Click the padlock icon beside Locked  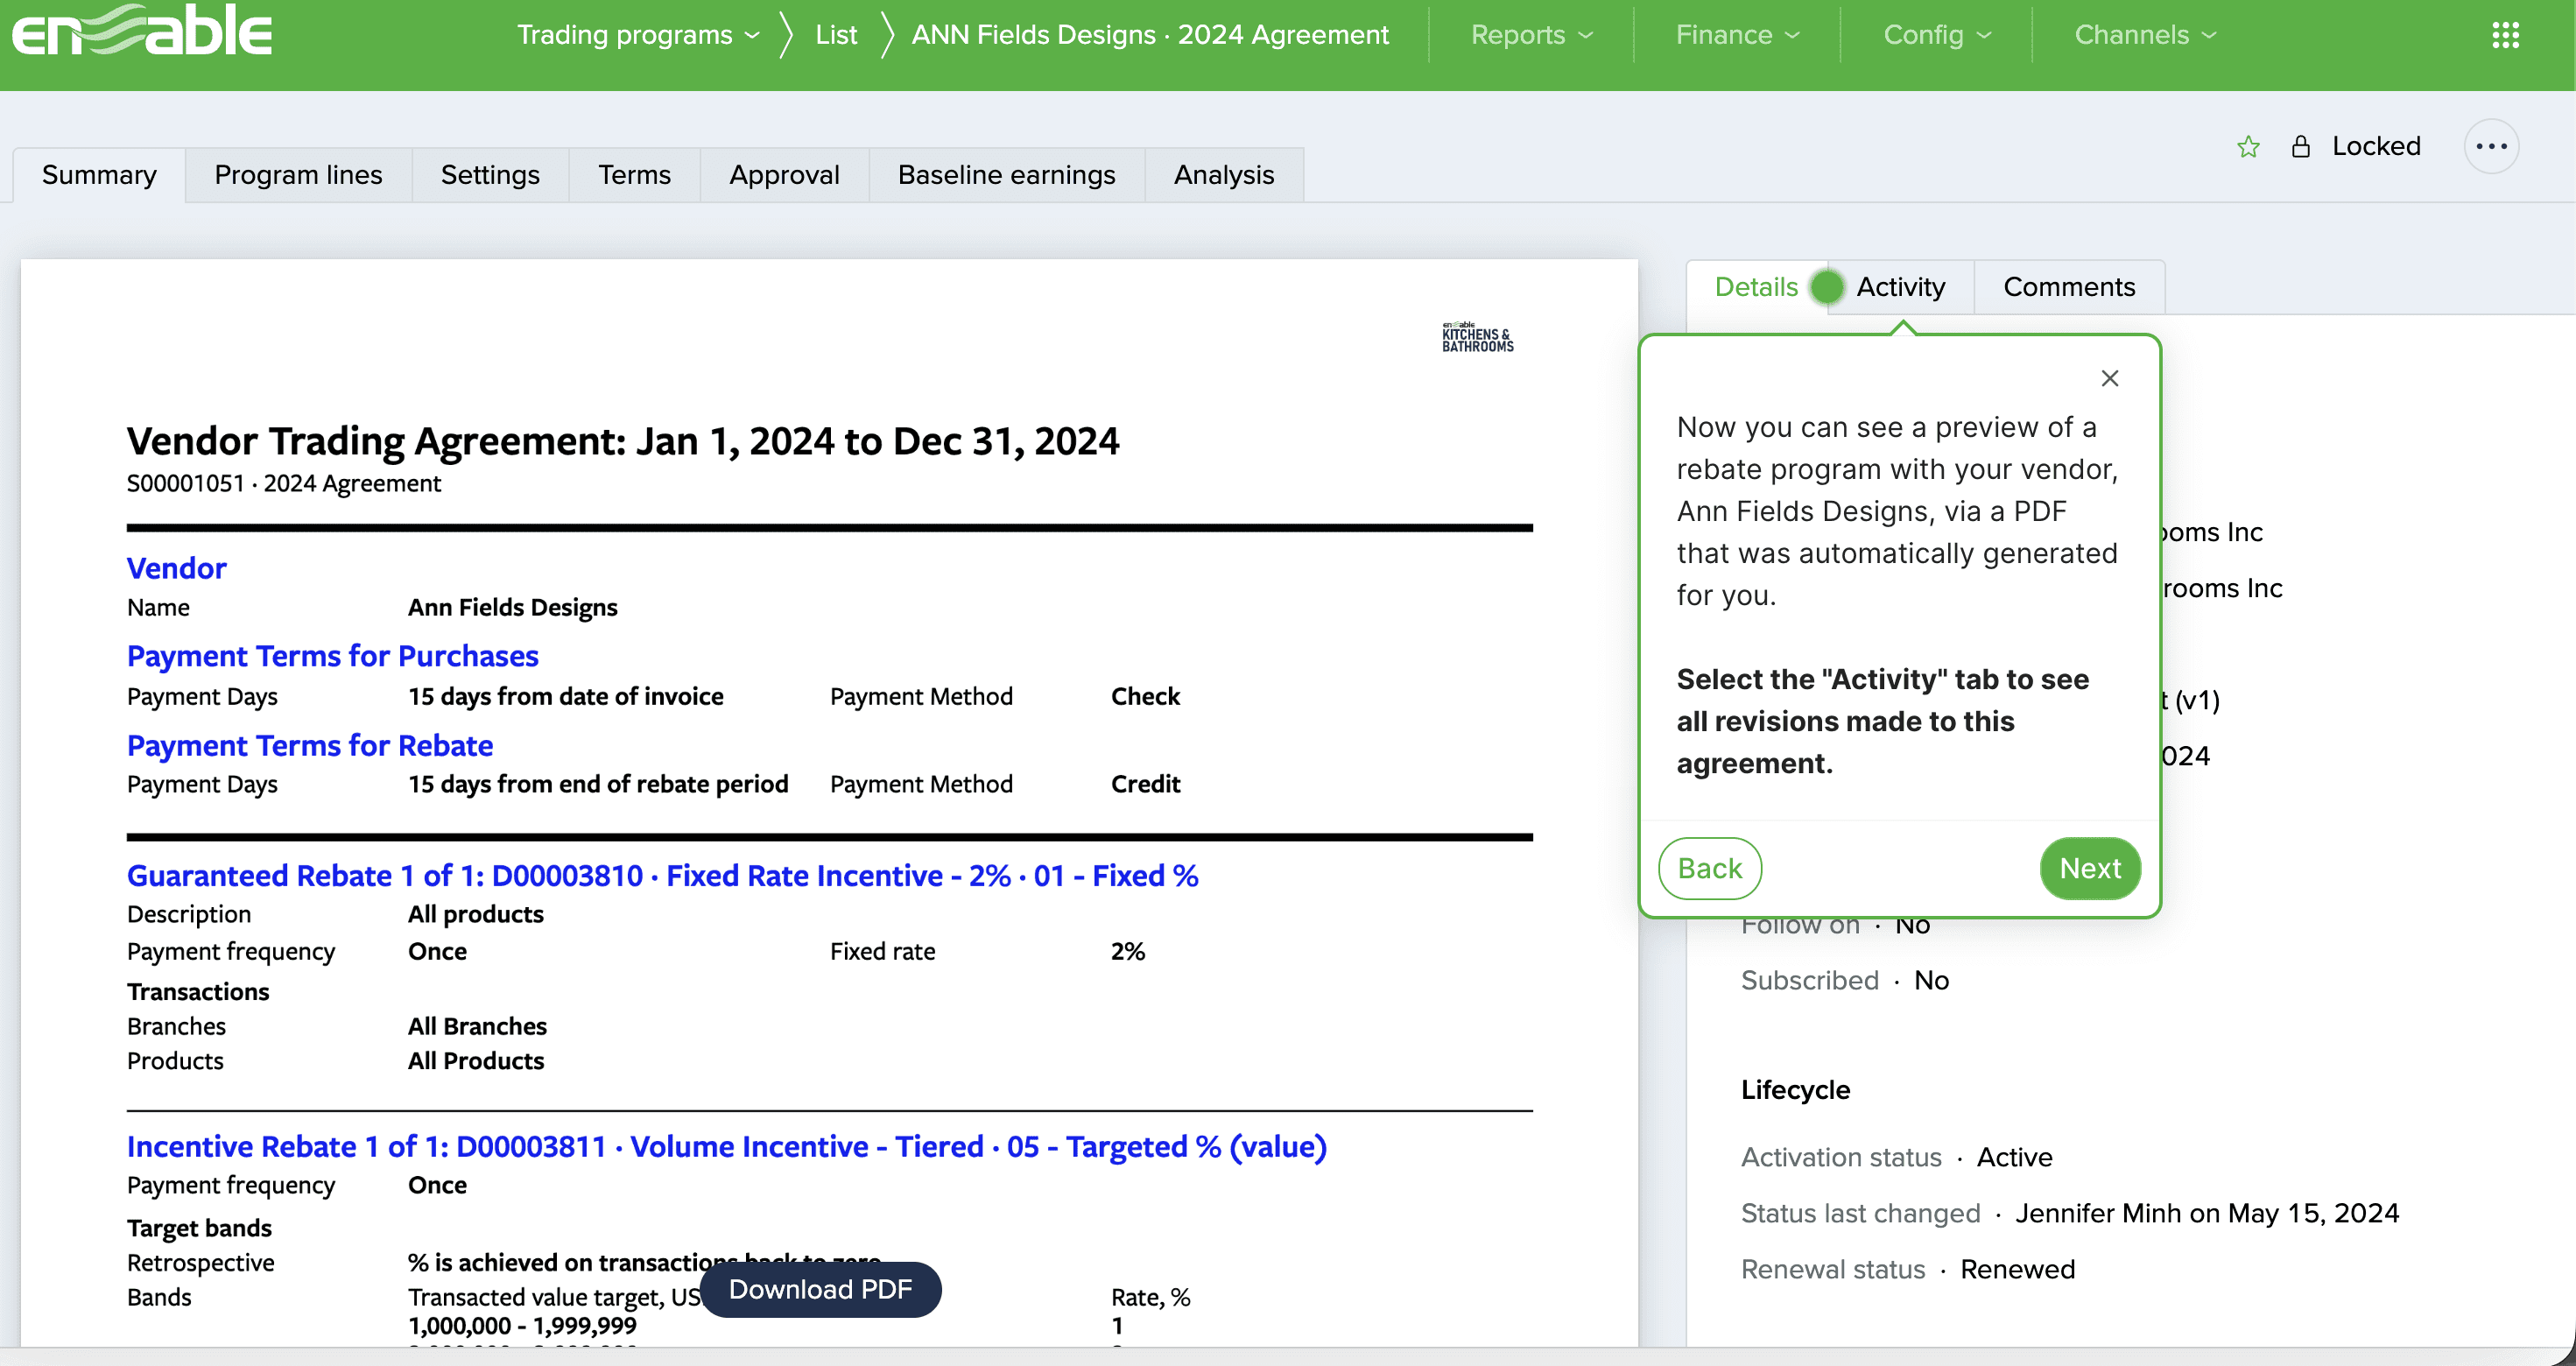[x=2301, y=147]
